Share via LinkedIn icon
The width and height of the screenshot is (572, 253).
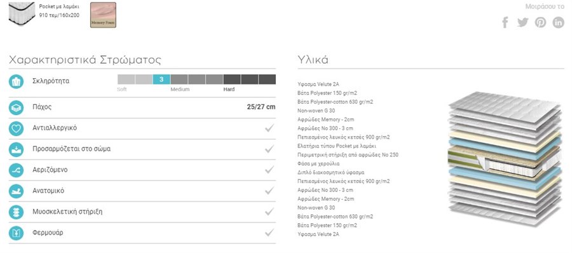[558, 22]
